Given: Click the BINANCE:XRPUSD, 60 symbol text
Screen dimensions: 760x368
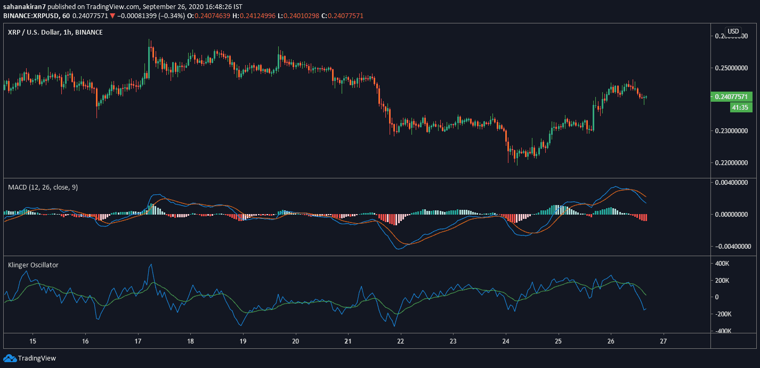Looking at the screenshot, I should [x=36, y=16].
